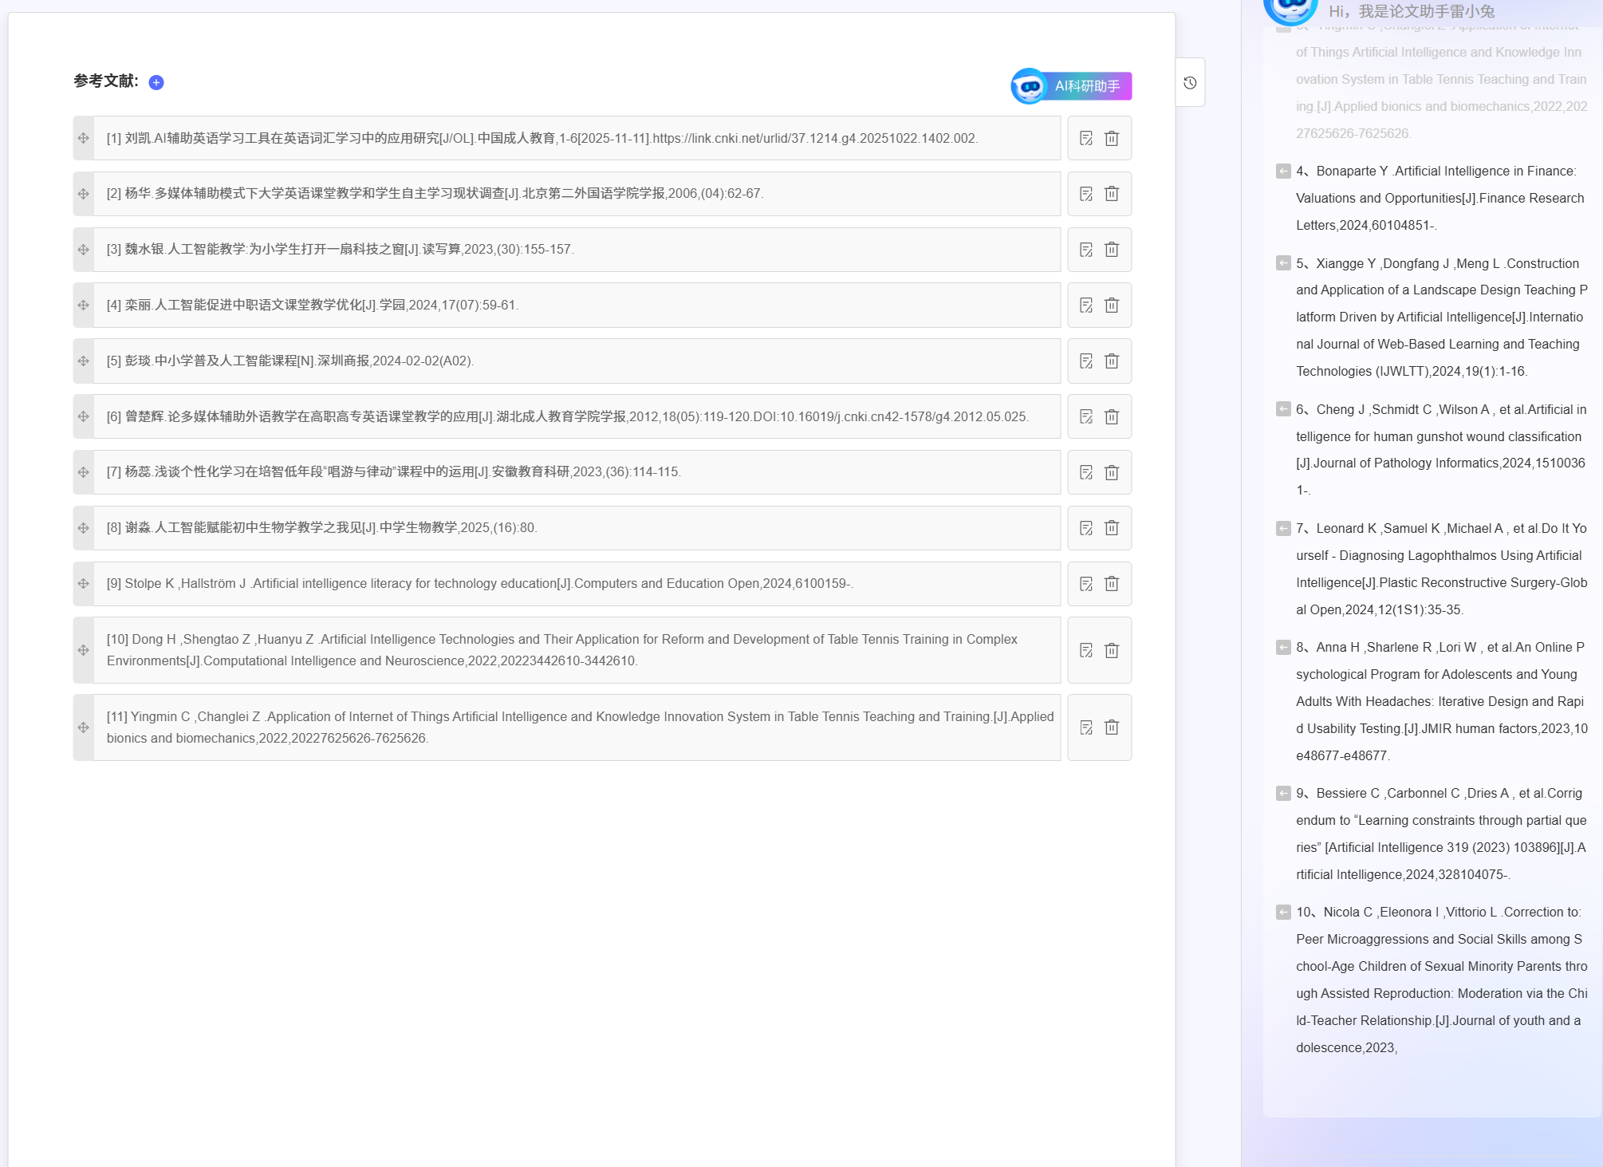Click drag handle of reference [10] Dong H
1603x1167 pixels.
84,650
